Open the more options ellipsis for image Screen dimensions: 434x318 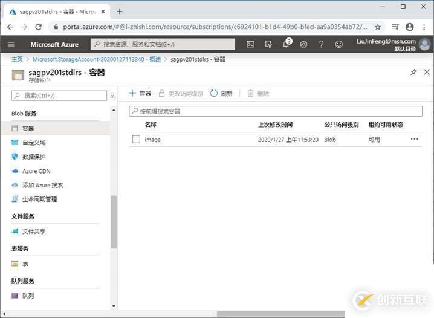(x=414, y=139)
